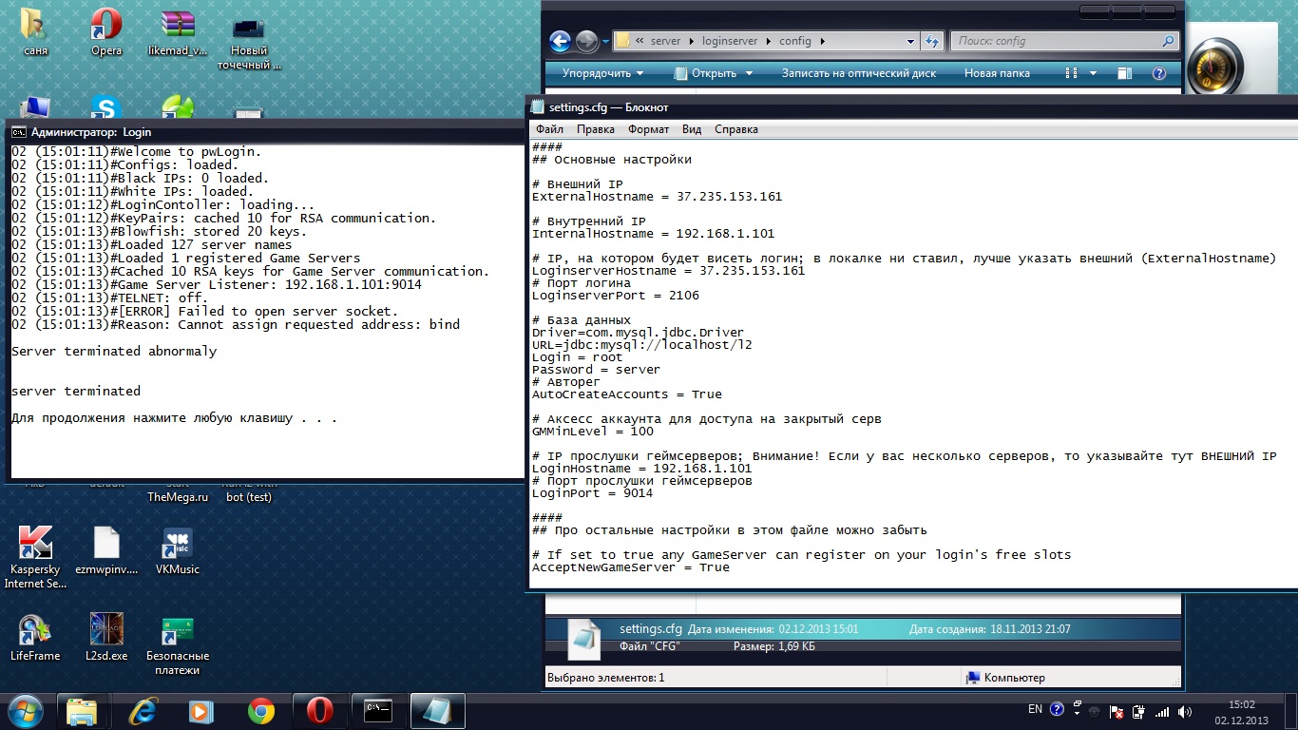The height and width of the screenshot is (730, 1298).
Task: Go back in Explorer window
Action: pos(561,41)
